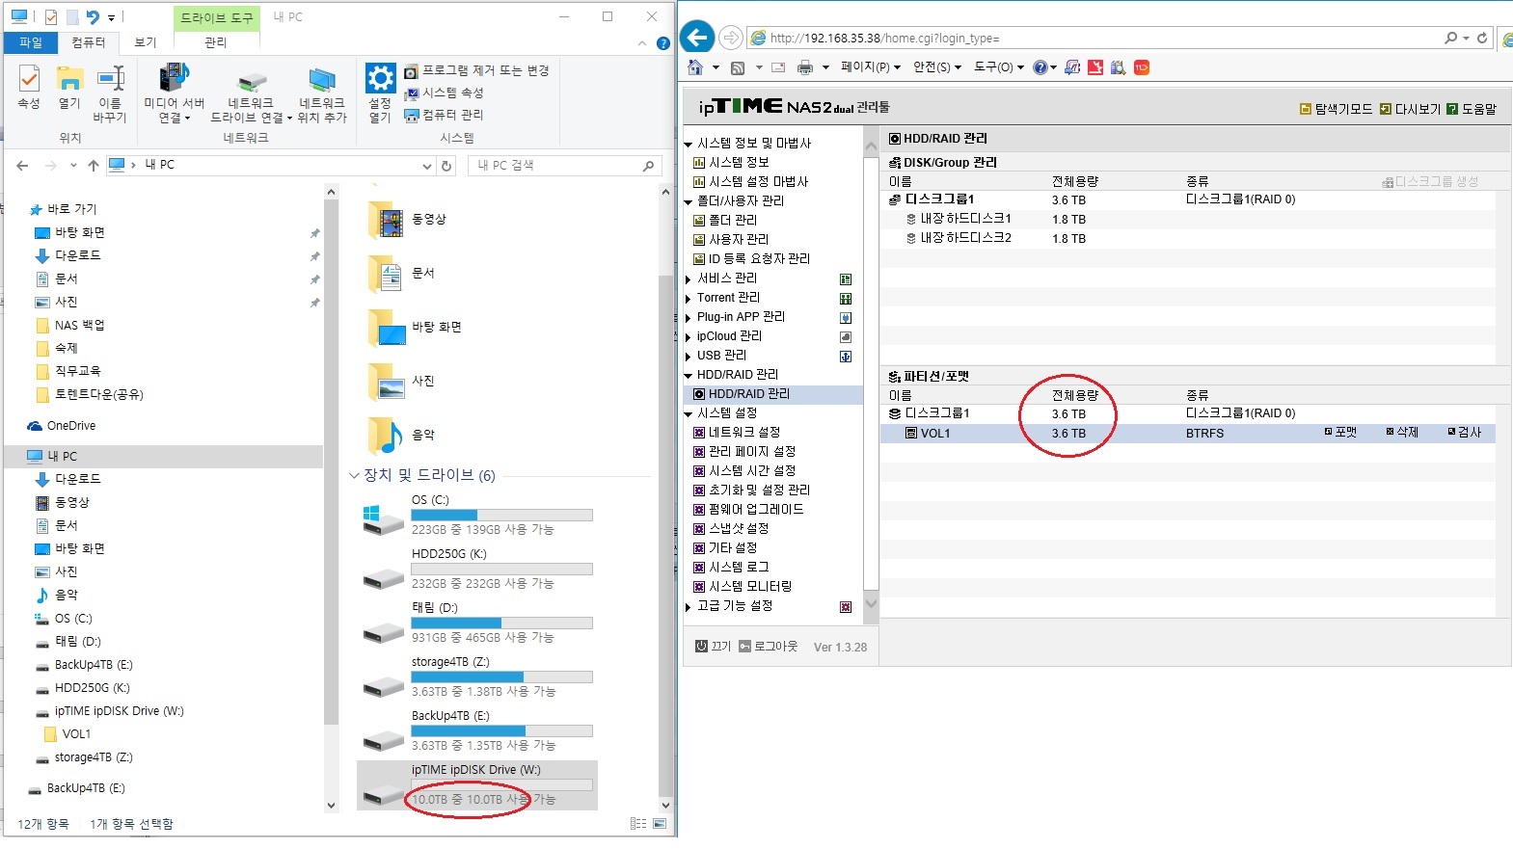Click the 포맷 link for VOL1
1513x849 pixels.
coord(1340,433)
